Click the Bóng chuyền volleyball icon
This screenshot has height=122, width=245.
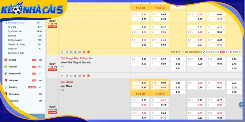tap(6, 74)
